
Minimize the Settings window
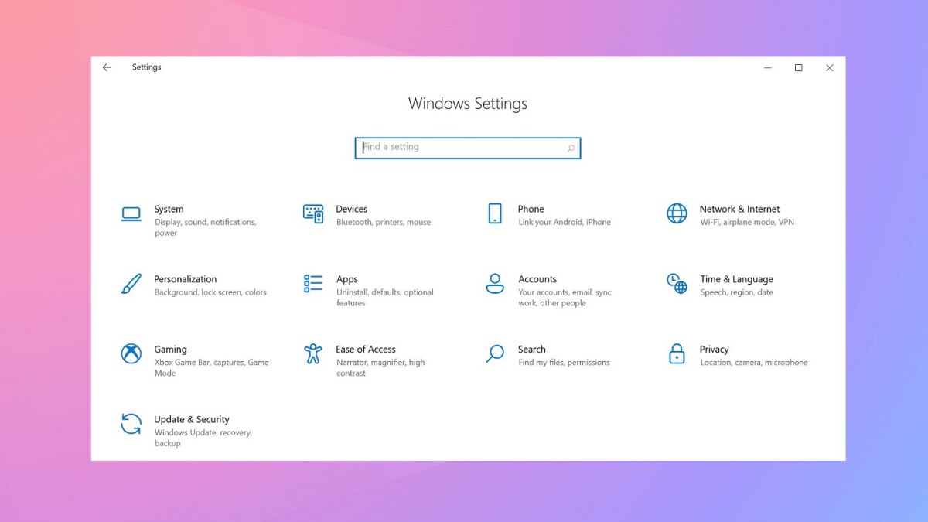click(767, 67)
